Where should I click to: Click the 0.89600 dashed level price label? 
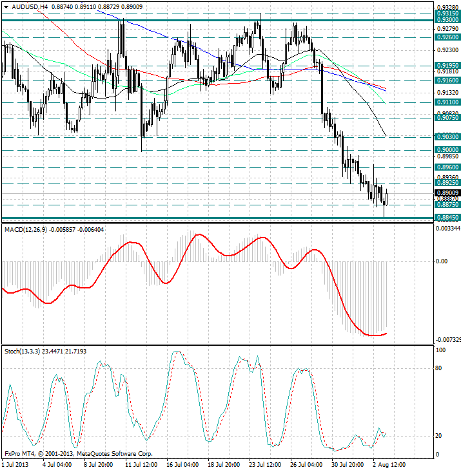click(447, 167)
